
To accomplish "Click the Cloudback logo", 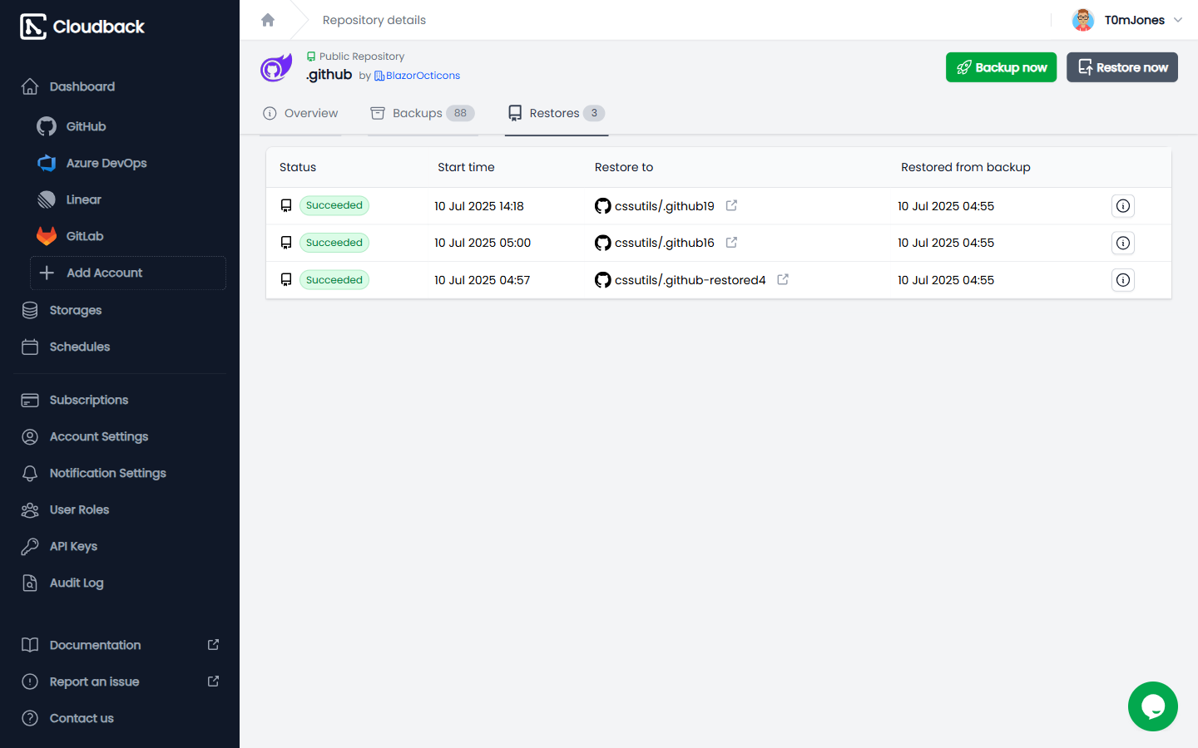I will click(82, 27).
